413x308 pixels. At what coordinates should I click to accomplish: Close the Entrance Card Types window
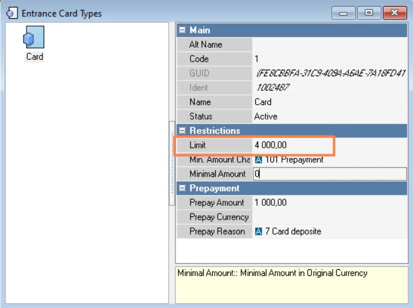(394, 13)
